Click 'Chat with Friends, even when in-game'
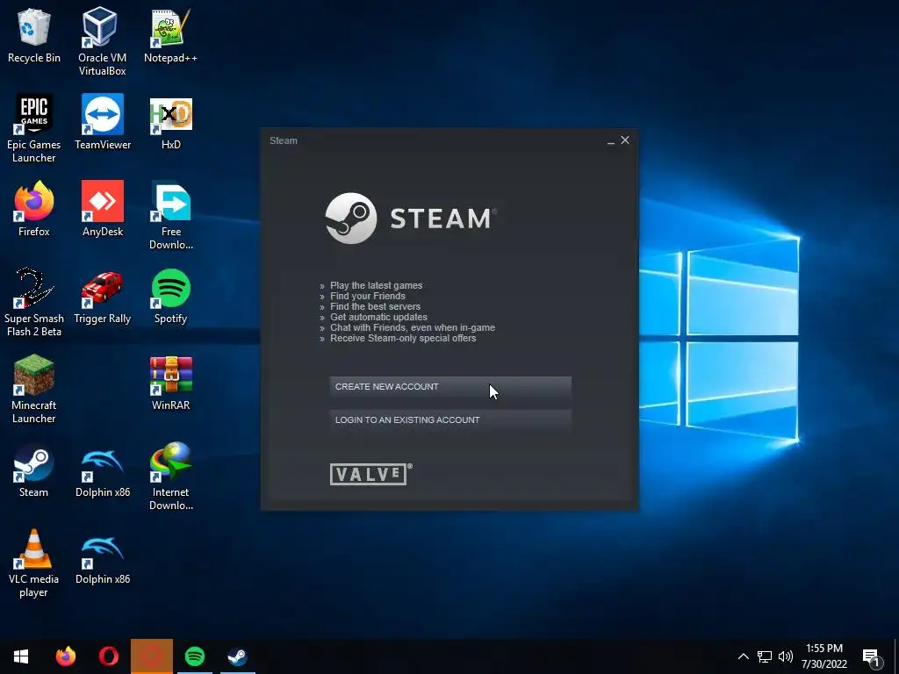 point(413,328)
